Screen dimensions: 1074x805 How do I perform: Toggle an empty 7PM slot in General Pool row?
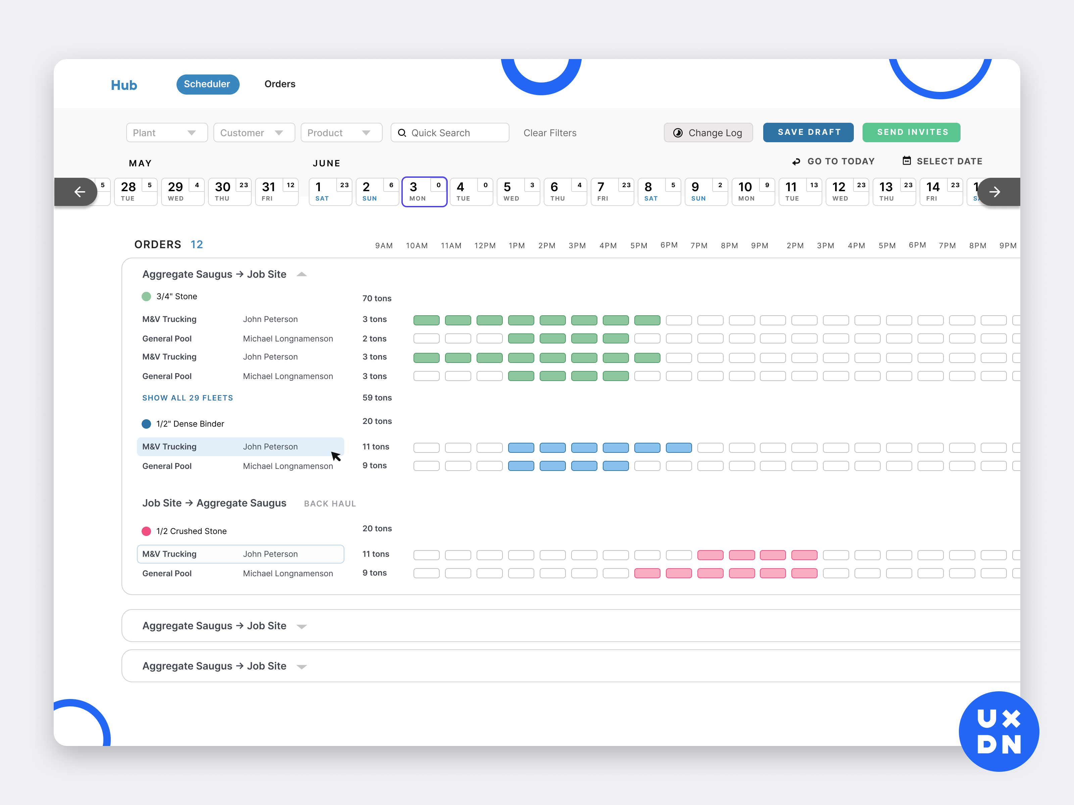[x=710, y=338]
